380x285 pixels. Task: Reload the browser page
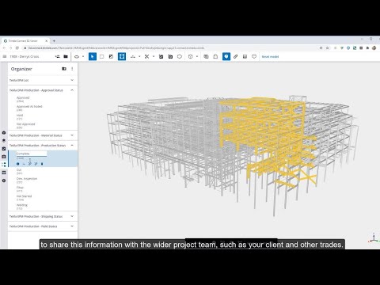pos(17,48)
